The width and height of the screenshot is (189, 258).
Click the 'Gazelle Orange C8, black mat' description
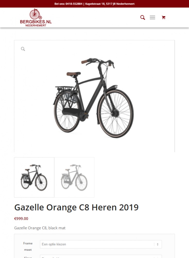click(x=40, y=228)
